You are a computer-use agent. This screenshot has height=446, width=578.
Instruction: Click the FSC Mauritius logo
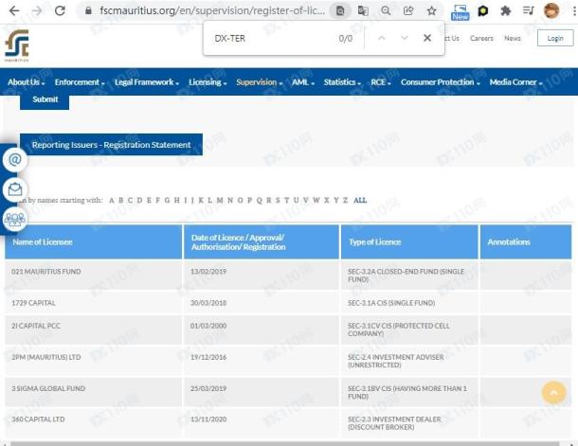pyautogui.click(x=17, y=45)
